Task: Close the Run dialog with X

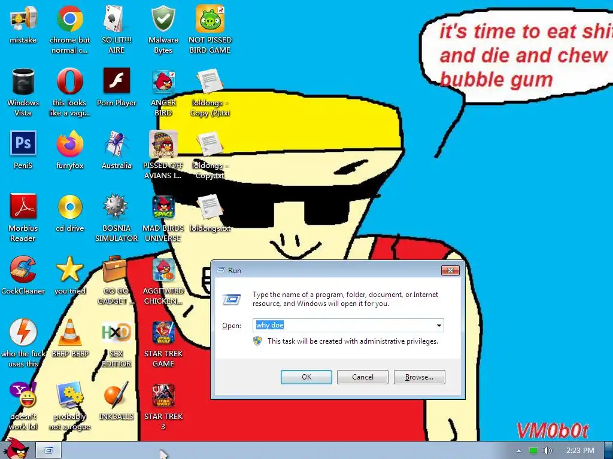Action: (x=450, y=271)
